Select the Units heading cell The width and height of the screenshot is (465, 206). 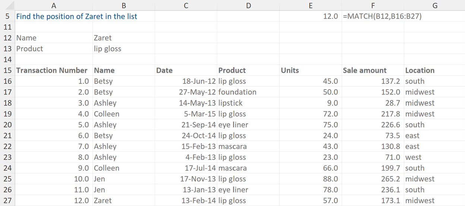310,70
